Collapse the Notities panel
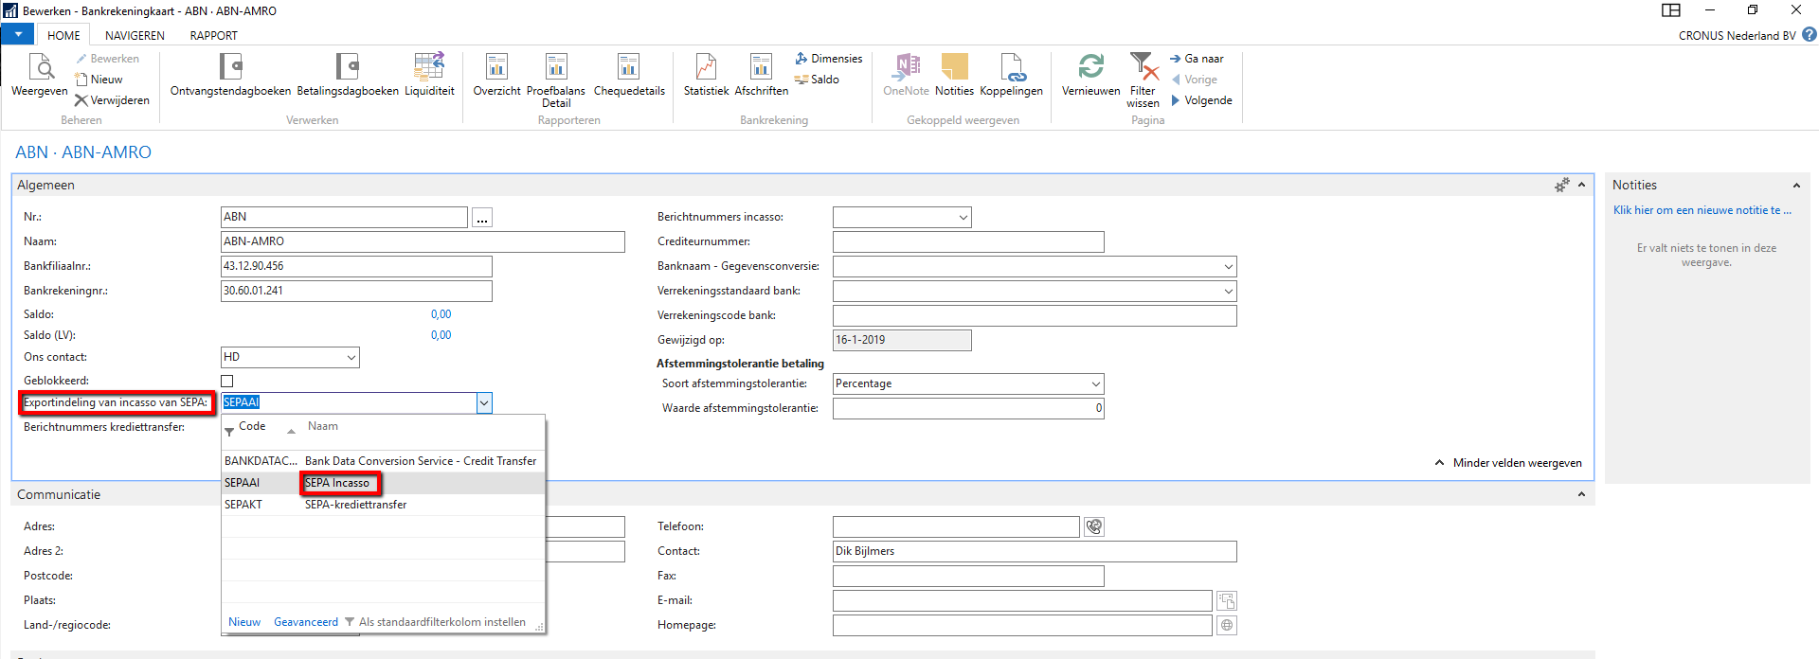 [x=1796, y=185]
